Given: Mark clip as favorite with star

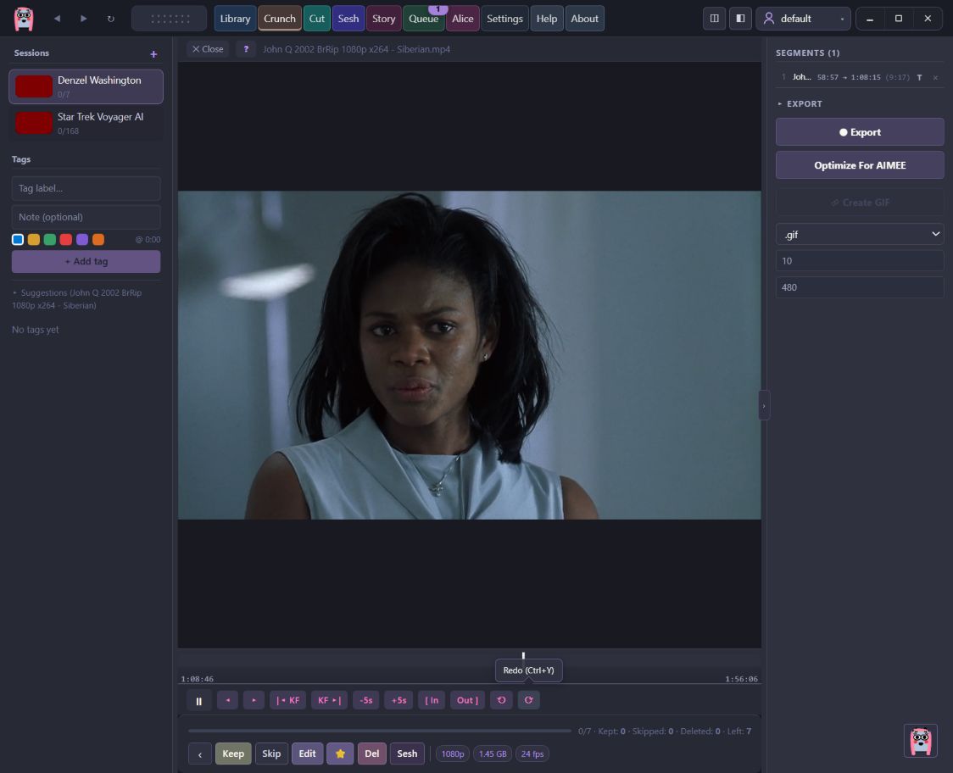Looking at the screenshot, I should tap(340, 754).
